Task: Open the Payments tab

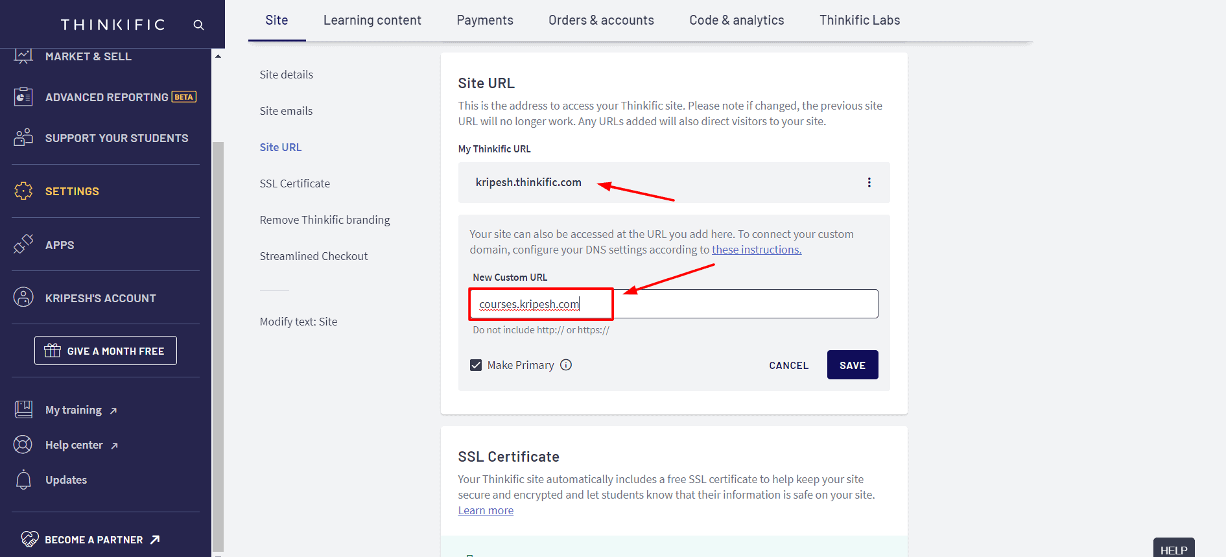Action: tap(484, 20)
